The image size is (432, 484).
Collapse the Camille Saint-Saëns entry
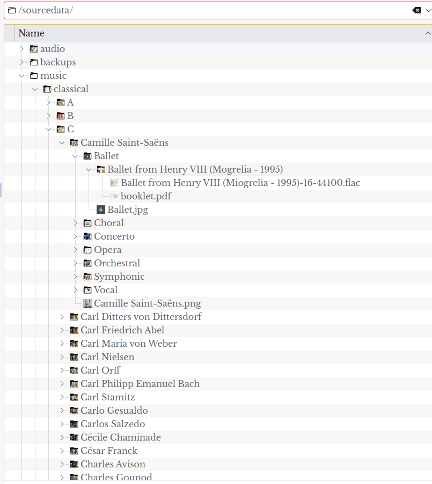click(62, 143)
